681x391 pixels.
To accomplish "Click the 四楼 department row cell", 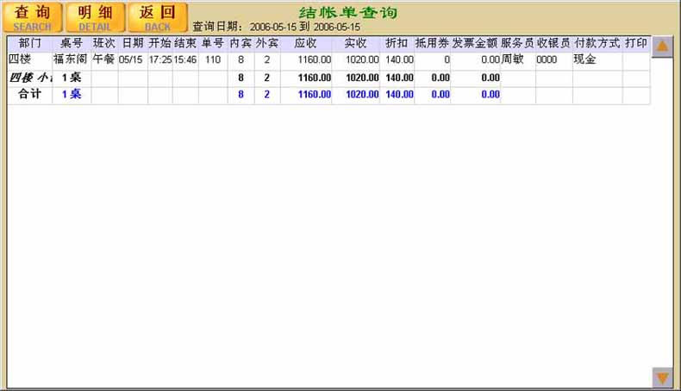I will point(20,60).
